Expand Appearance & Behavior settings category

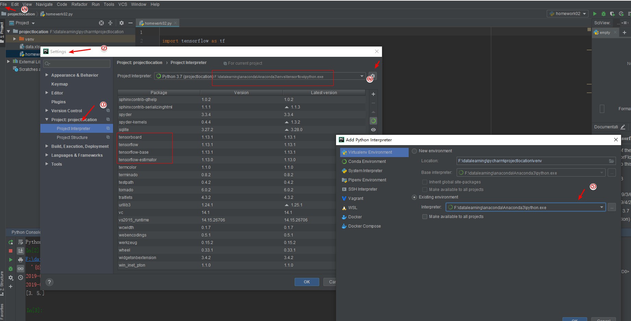click(x=47, y=75)
